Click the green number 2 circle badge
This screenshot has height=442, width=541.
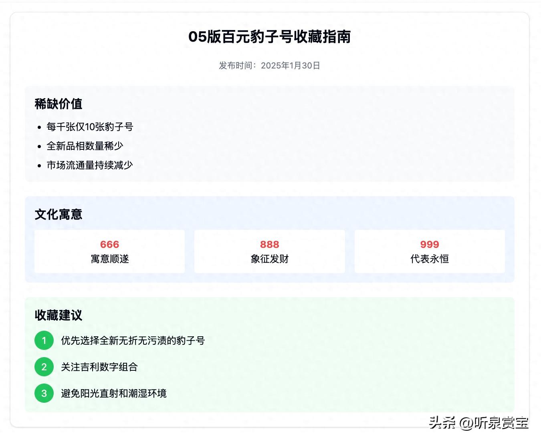[x=44, y=367]
